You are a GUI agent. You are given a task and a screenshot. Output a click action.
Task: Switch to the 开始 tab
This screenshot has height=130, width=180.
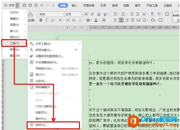tap(63, 5)
